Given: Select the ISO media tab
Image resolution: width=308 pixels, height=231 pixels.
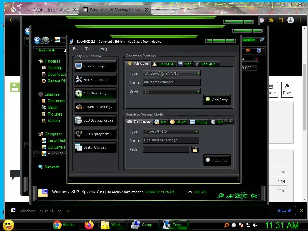Looking at the screenshot, I should coord(161,122).
